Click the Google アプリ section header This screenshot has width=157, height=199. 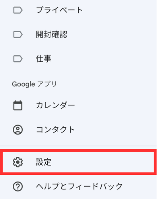35,84
